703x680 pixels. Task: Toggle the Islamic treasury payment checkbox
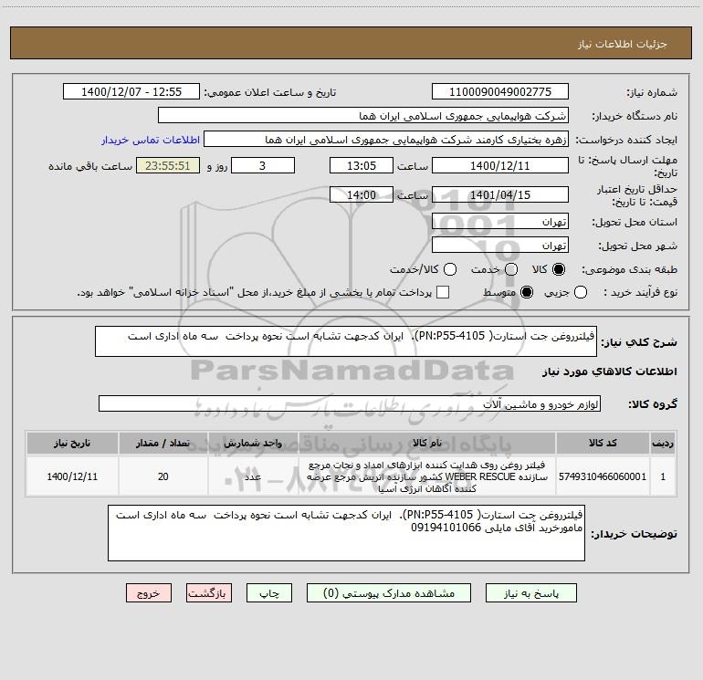click(443, 292)
